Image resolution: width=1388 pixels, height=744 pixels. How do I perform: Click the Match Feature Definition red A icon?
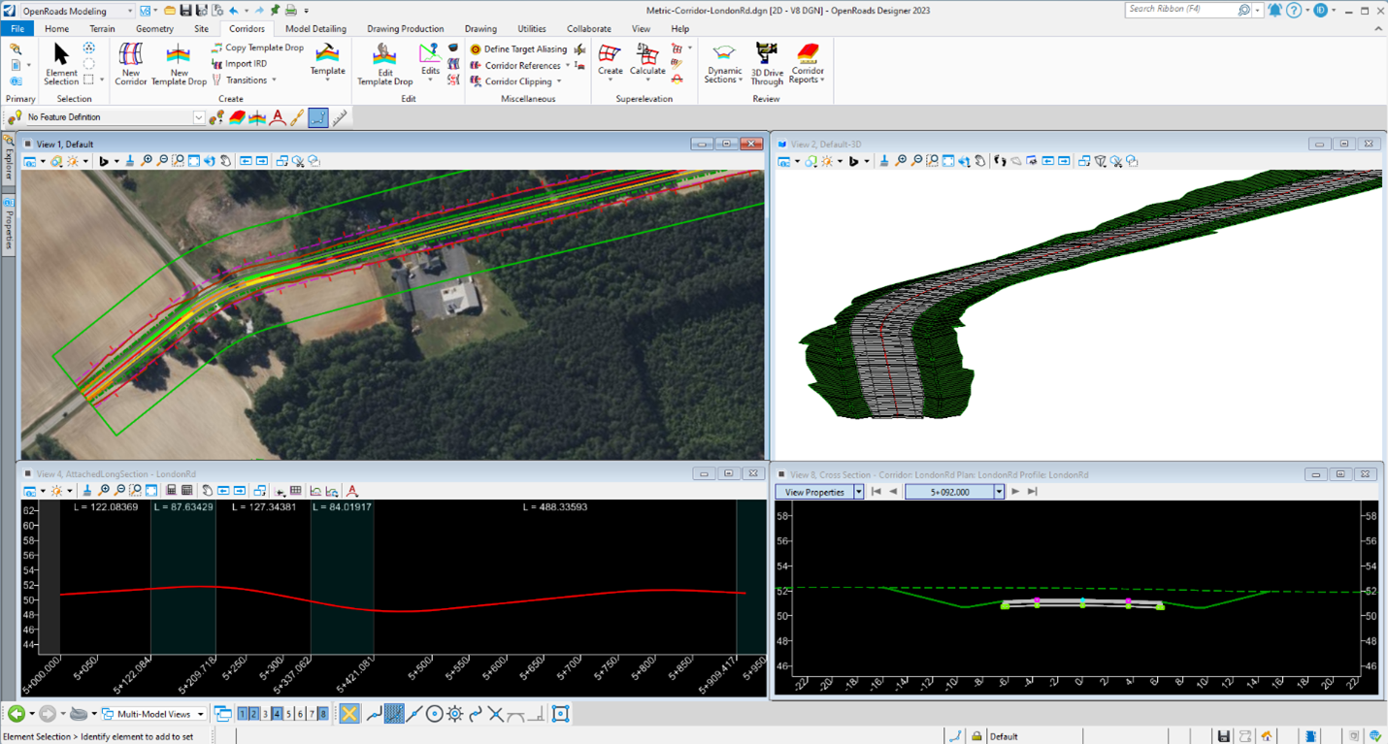tap(279, 117)
